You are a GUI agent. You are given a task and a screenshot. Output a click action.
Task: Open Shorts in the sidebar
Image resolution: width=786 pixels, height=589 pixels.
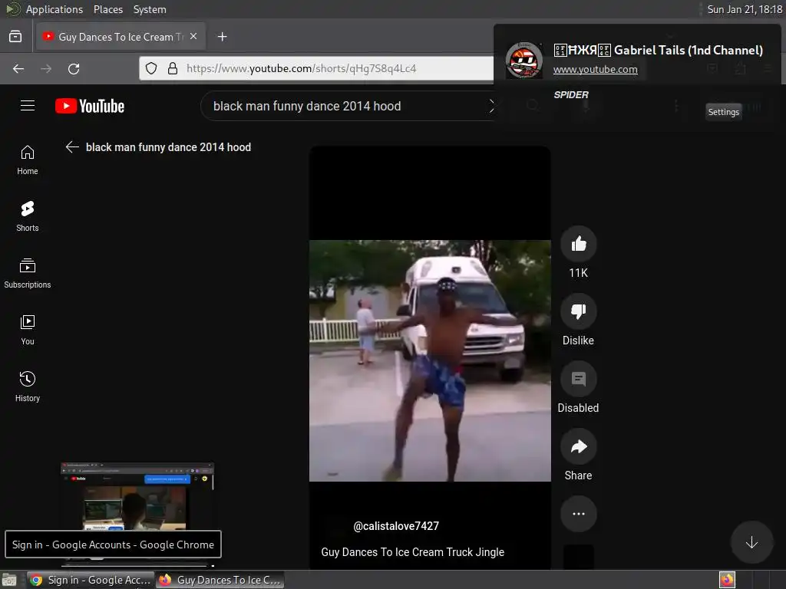tap(28, 217)
